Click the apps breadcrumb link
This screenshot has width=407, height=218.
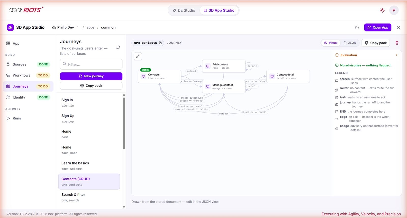click(x=90, y=27)
